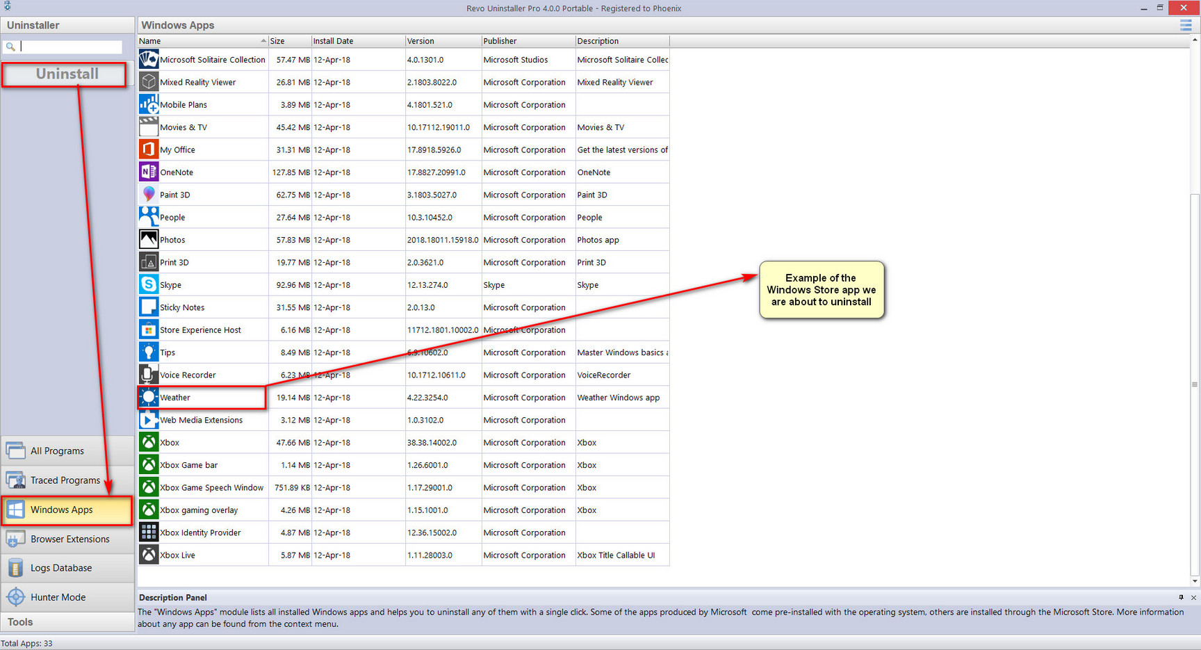Expand the Tools section
The image size is (1201, 650).
tap(67, 622)
